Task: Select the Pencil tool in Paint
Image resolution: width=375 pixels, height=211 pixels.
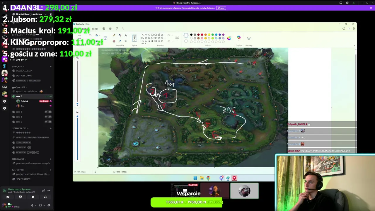Action: (x=114, y=35)
